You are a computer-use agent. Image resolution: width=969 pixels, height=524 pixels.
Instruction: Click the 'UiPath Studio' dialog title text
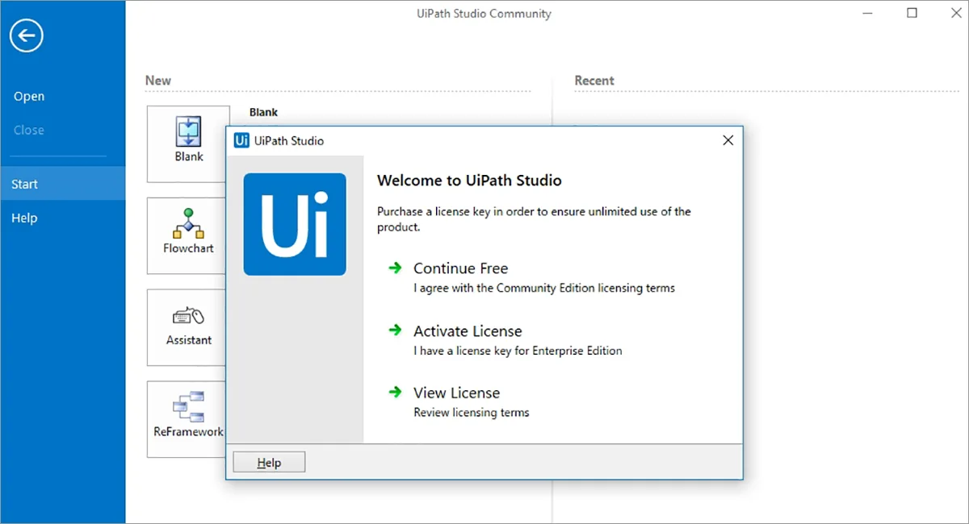(289, 141)
